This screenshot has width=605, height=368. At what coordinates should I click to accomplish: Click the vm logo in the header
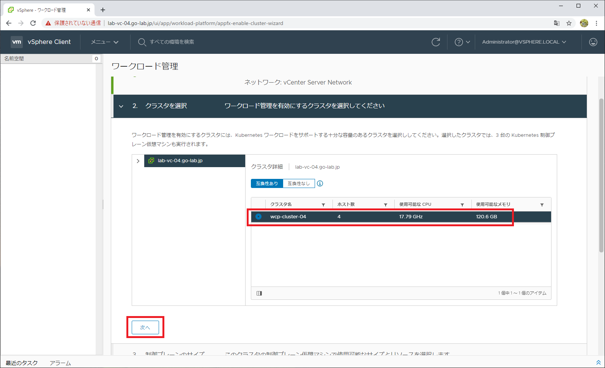[x=17, y=42]
